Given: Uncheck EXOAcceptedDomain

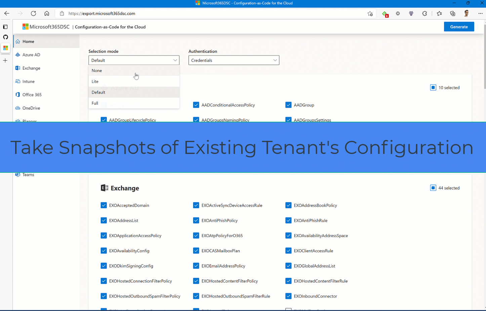Looking at the screenshot, I should click(104, 205).
